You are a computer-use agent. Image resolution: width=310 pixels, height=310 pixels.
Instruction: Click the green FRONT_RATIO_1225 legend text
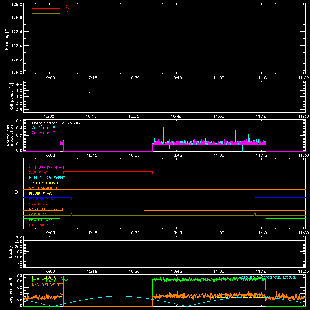tap(50, 281)
